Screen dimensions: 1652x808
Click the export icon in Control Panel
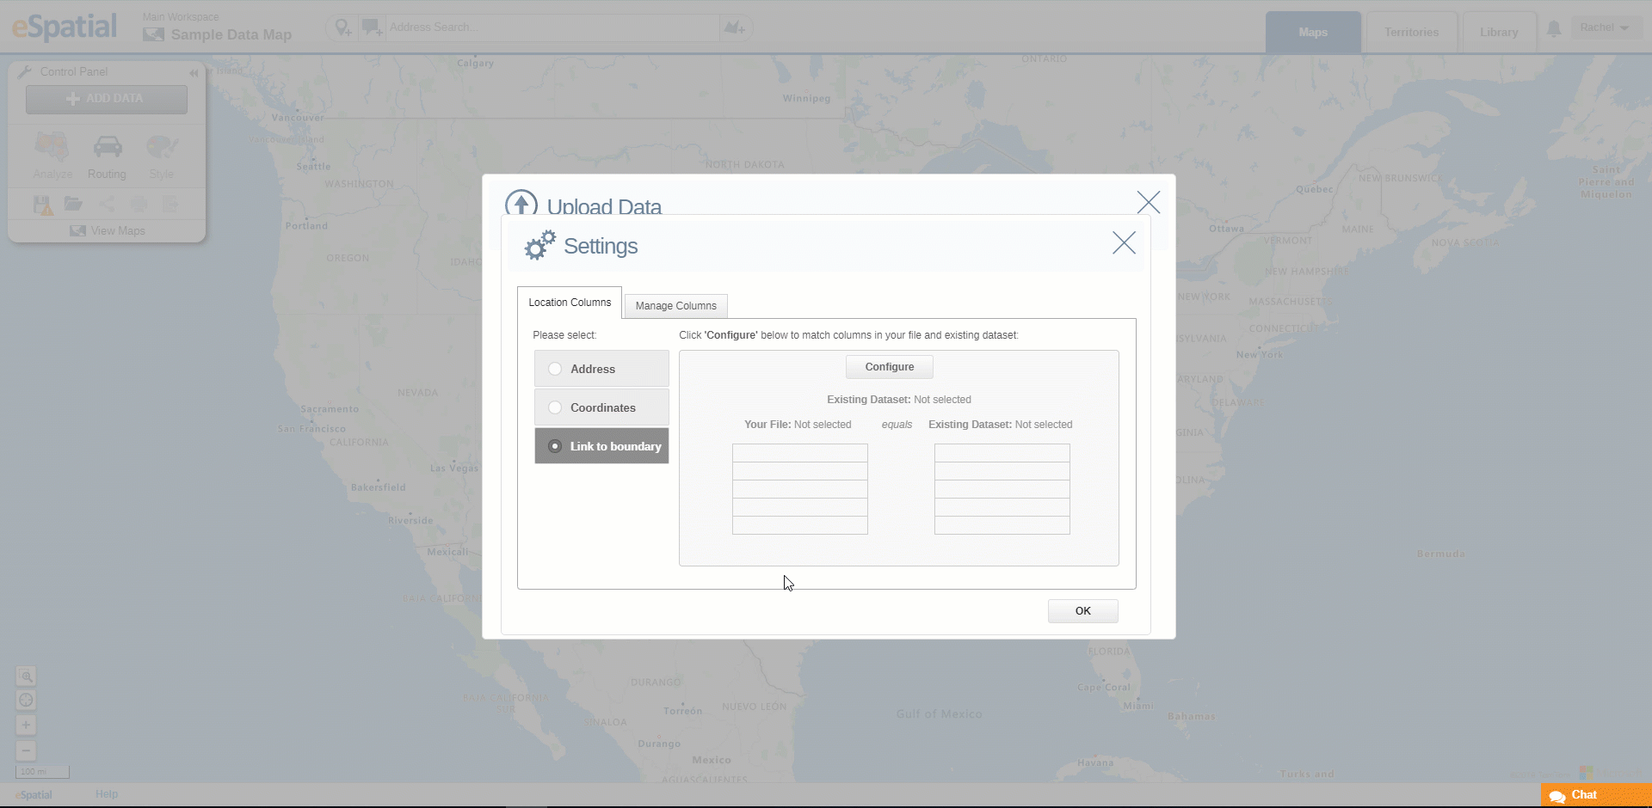pos(170,205)
